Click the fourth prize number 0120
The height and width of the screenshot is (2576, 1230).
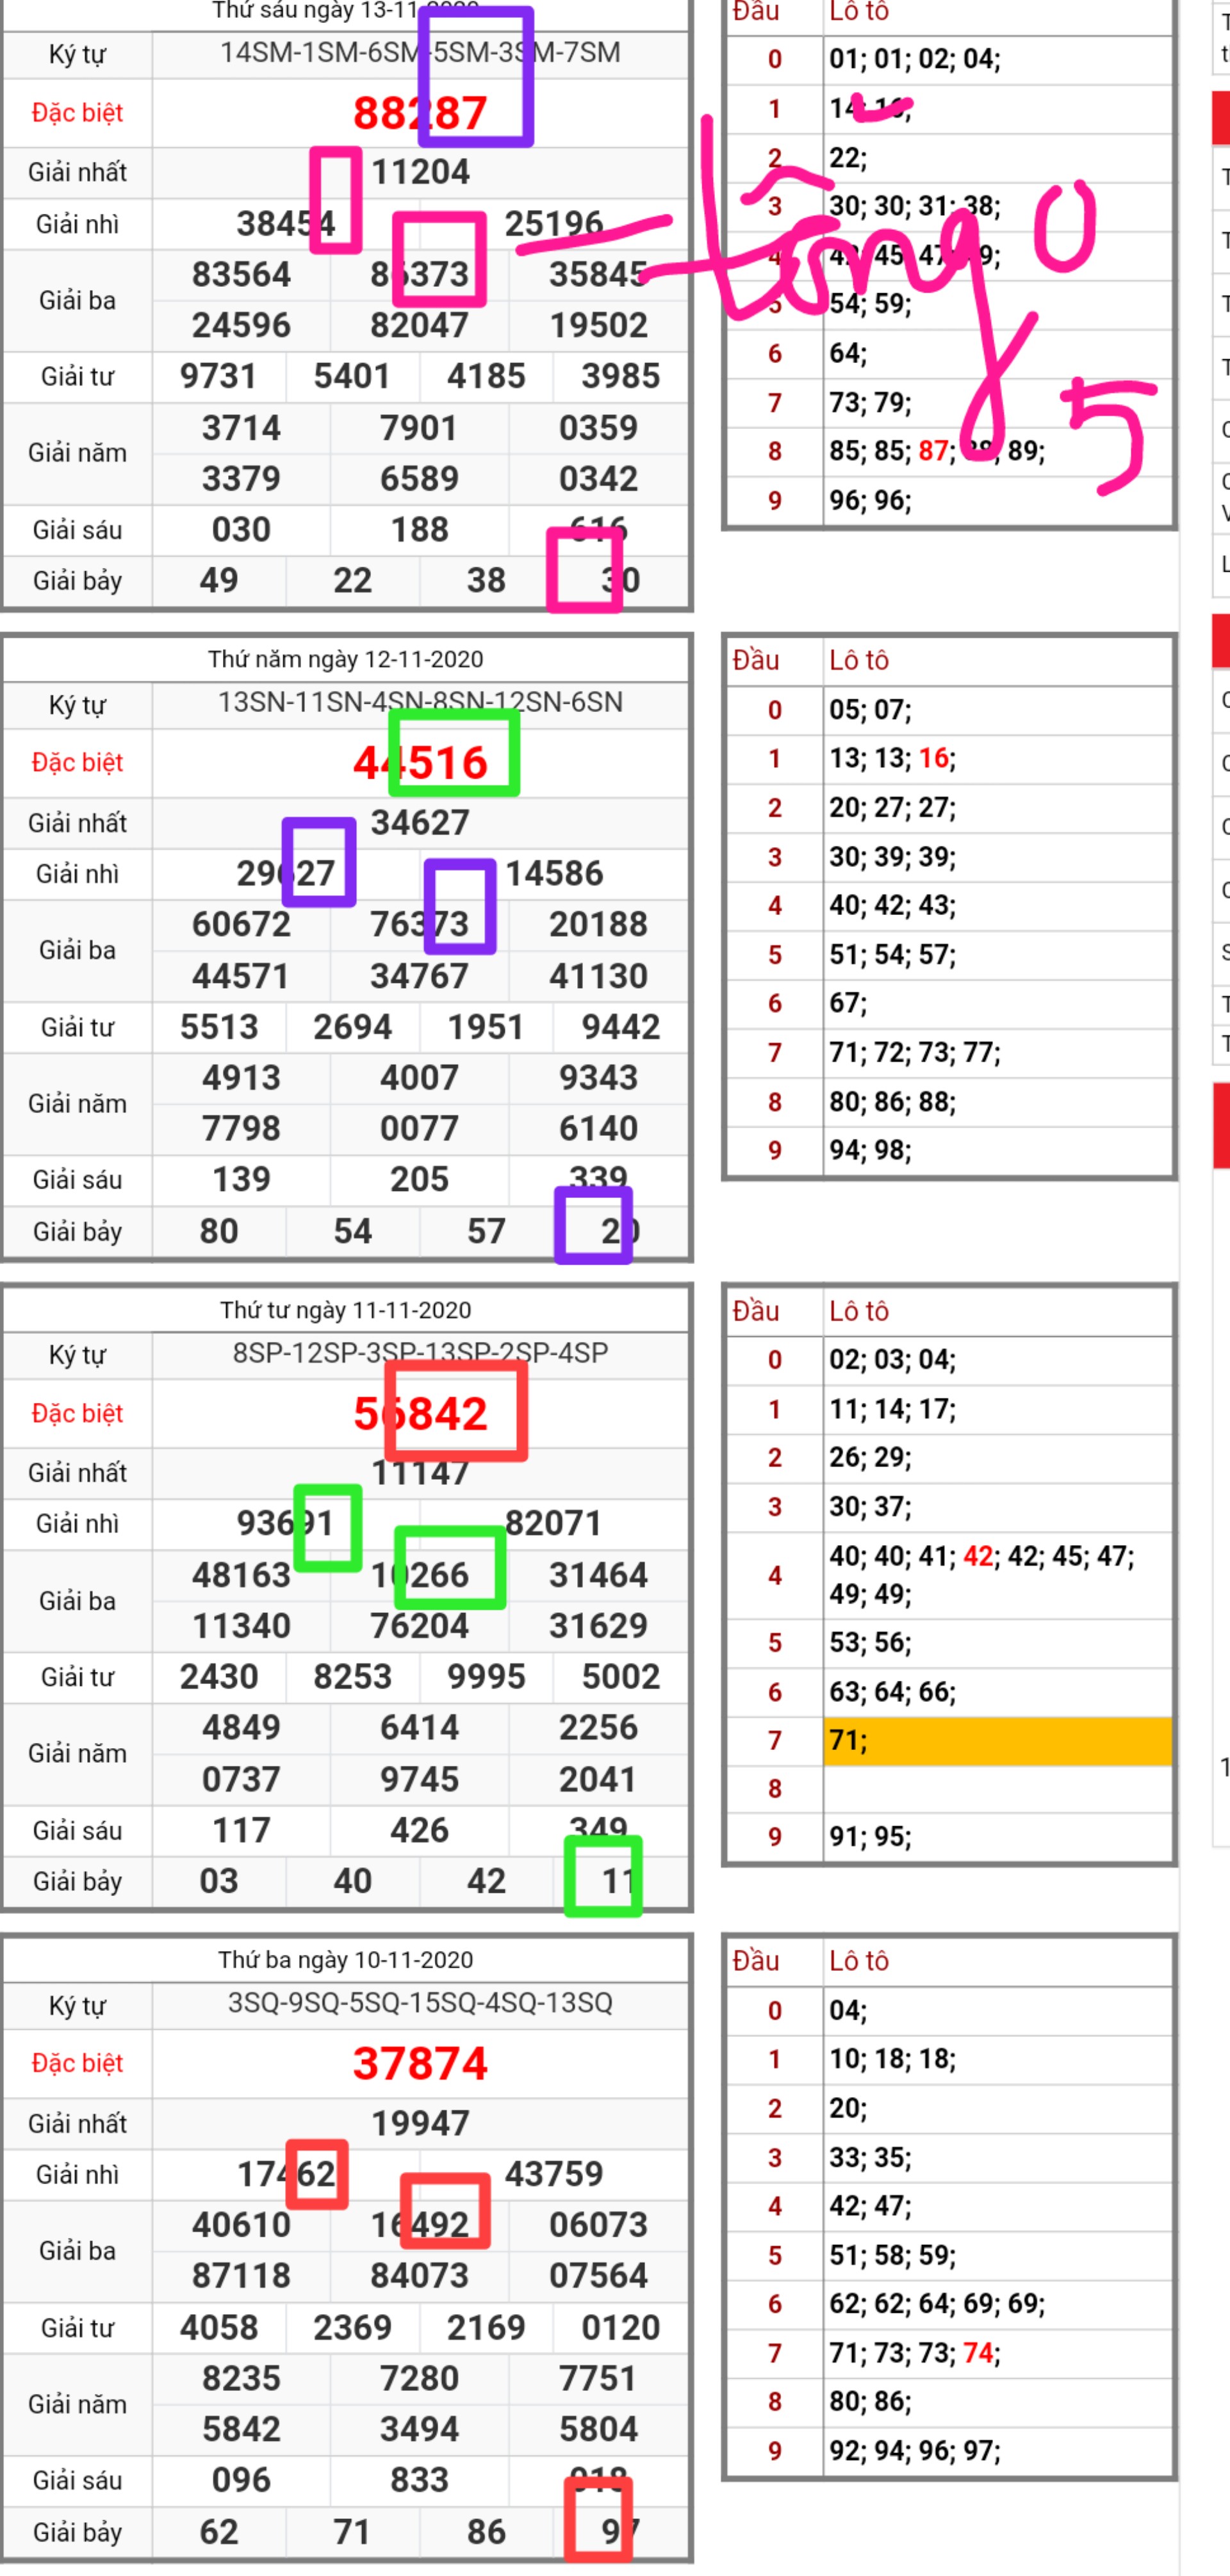tap(621, 2328)
